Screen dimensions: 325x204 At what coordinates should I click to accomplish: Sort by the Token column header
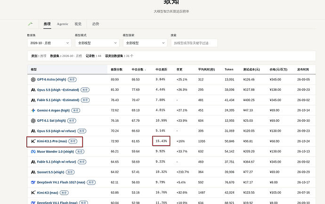pyautogui.click(x=229, y=70)
